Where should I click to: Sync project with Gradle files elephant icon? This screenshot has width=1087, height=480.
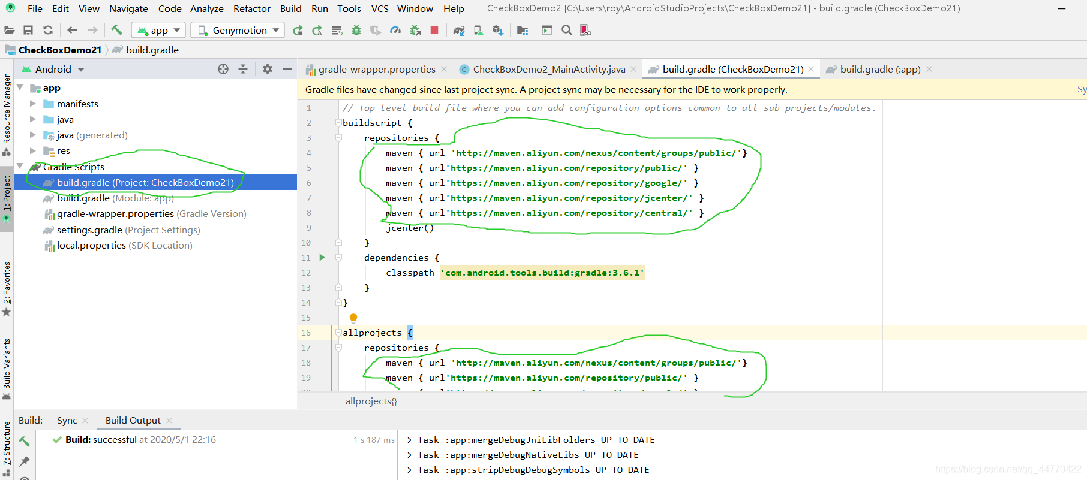459,30
